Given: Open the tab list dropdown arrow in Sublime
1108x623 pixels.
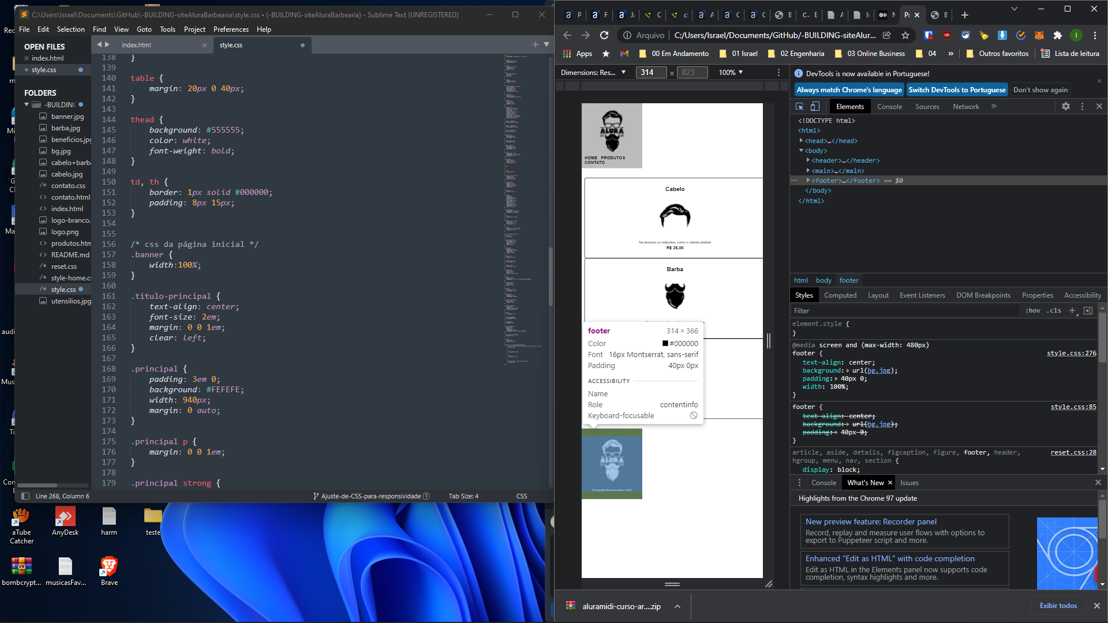Looking at the screenshot, I should click(546, 44).
